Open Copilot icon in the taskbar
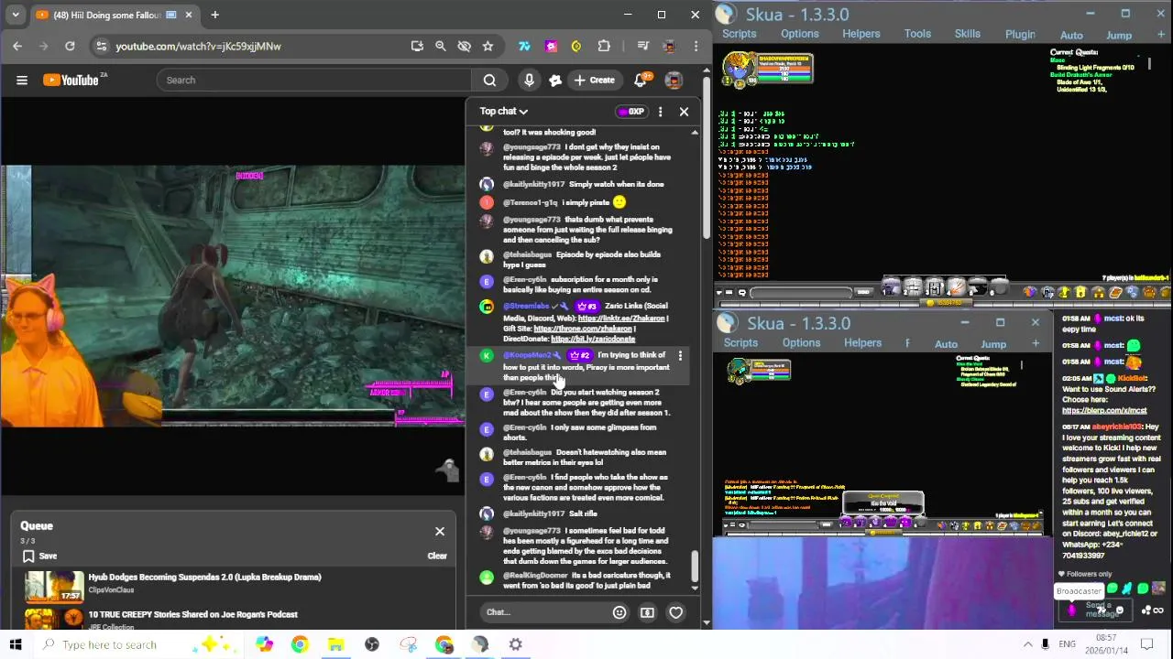 click(264, 644)
